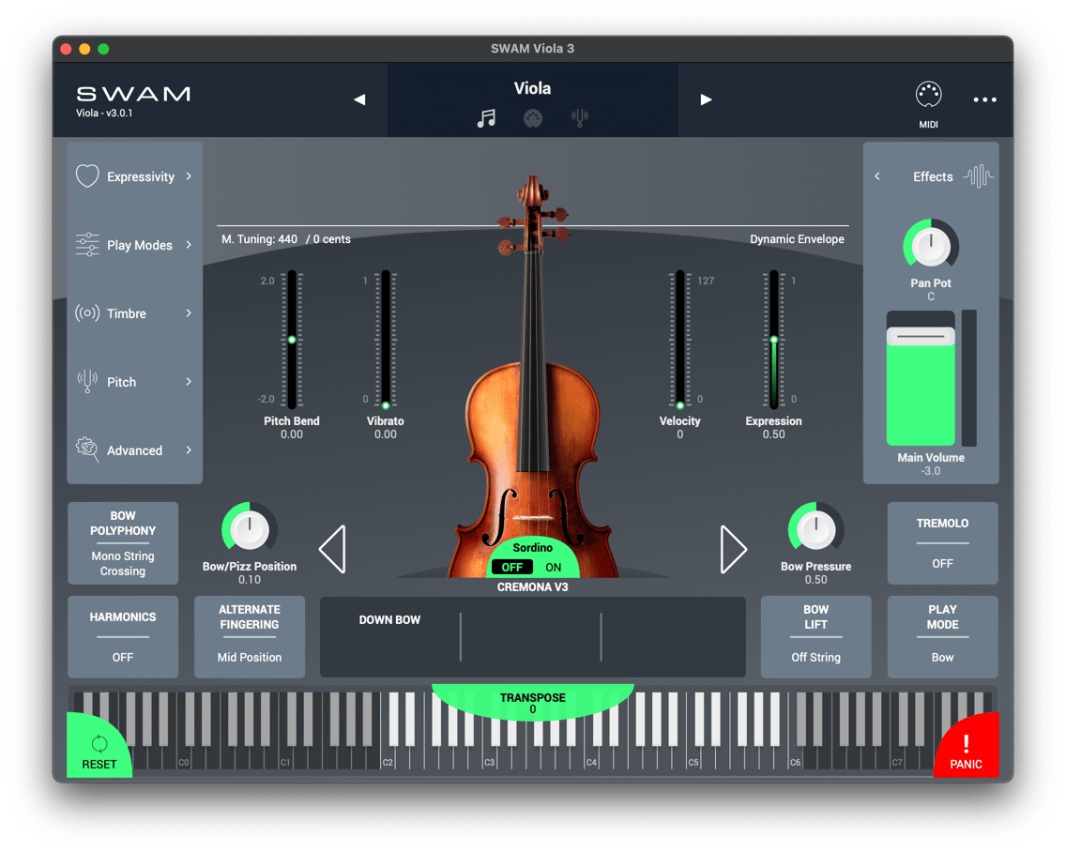Open the three-dots more options menu

[984, 99]
